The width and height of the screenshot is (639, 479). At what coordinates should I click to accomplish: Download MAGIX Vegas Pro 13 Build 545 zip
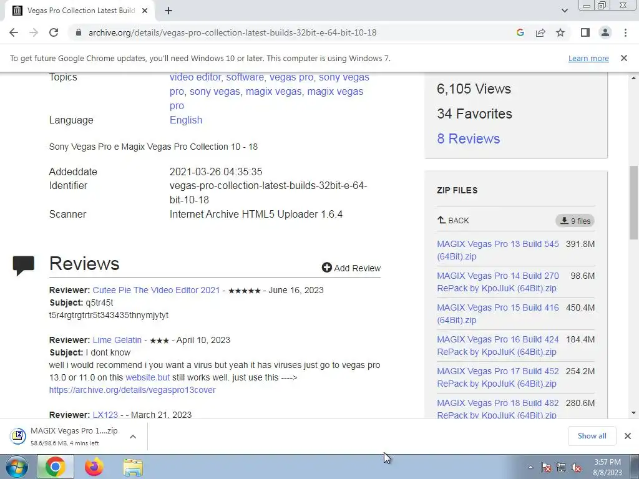pos(497,250)
